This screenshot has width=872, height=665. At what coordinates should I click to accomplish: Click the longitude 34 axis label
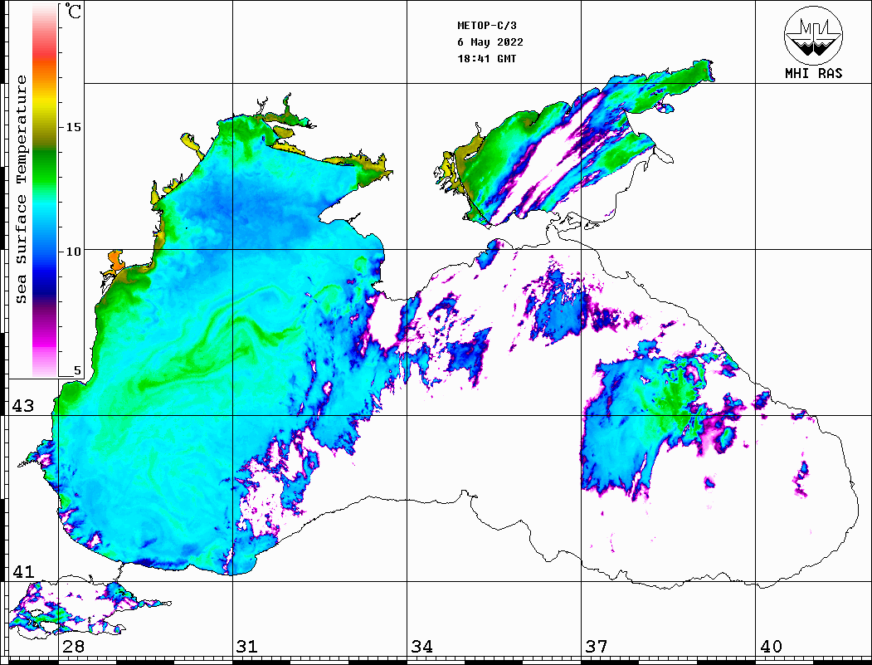[421, 647]
